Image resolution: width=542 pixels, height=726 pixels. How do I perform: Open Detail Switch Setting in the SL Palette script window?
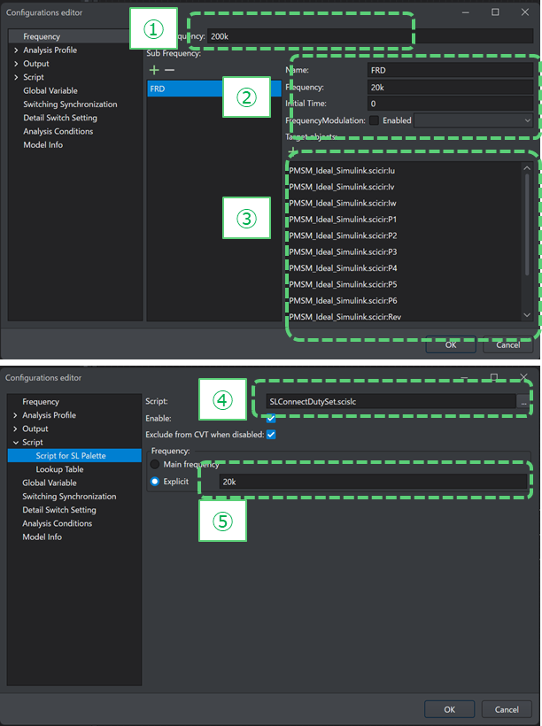pos(59,510)
